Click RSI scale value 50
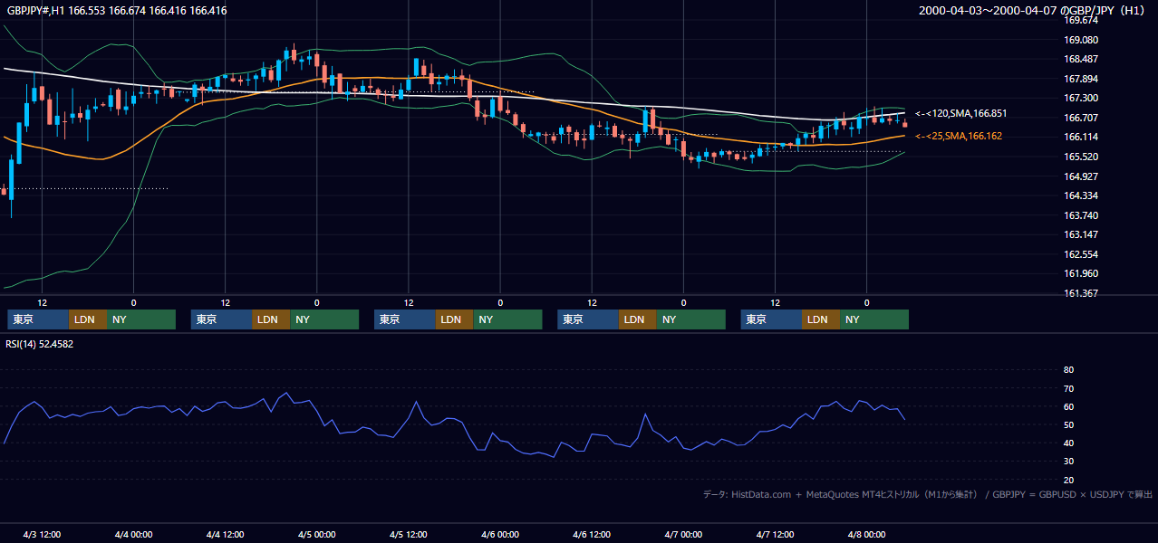1158x543 pixels. click(1068, 424)
